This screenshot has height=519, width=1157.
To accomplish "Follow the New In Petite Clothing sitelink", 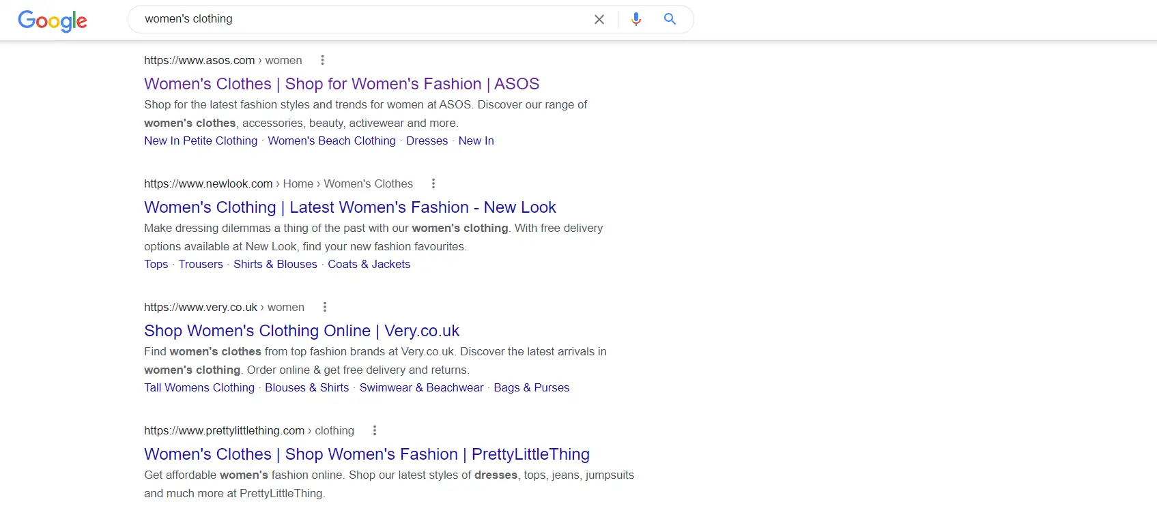I will coord(201,140).
